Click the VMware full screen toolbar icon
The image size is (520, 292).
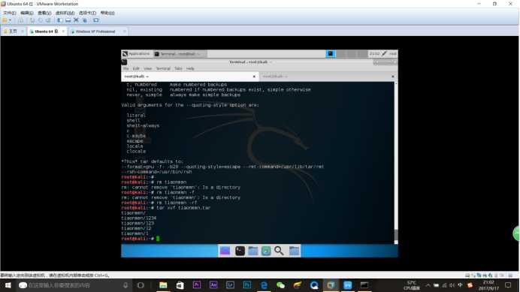point(76,20)
